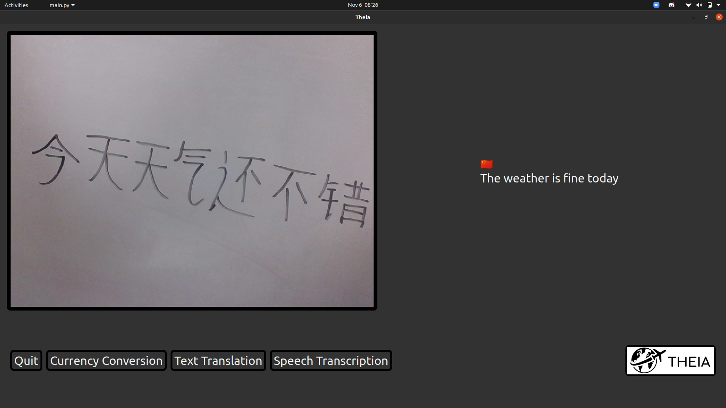Close the Theia window
The width and height of the screenshot is (726, 408).
click(x=719, y=17)
